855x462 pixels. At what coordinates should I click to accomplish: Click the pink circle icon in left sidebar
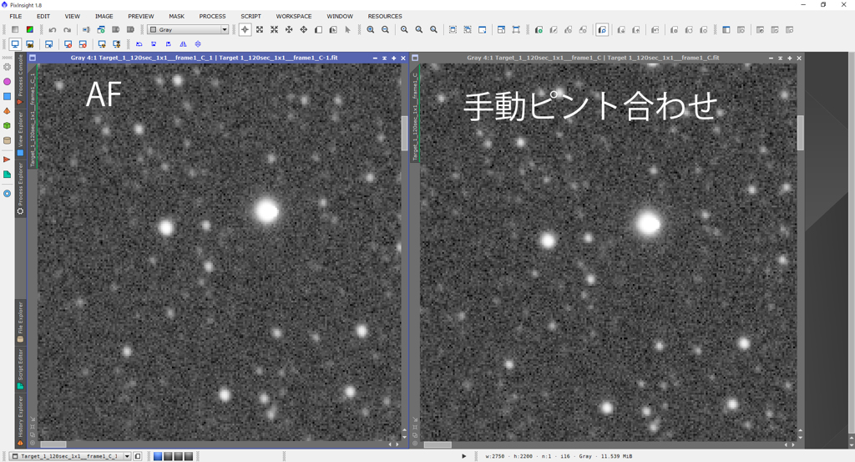7,82
